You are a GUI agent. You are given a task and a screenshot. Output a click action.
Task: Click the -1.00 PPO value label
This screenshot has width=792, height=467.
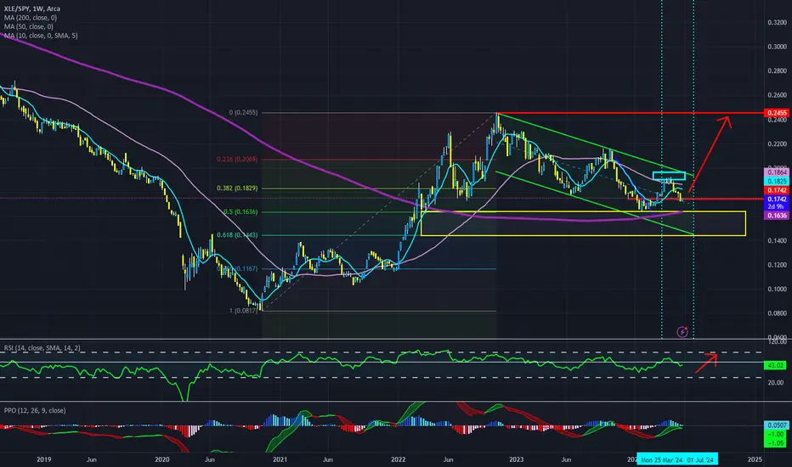click(777, 434)
